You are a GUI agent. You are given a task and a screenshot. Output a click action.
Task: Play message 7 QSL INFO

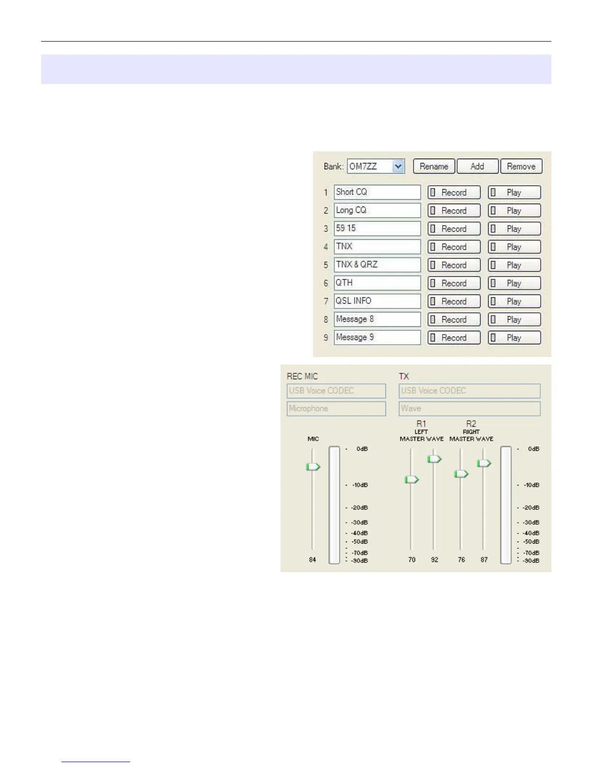tap(514, 301)
